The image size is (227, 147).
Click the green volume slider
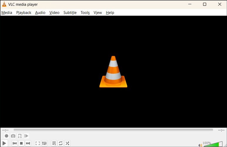213,144
